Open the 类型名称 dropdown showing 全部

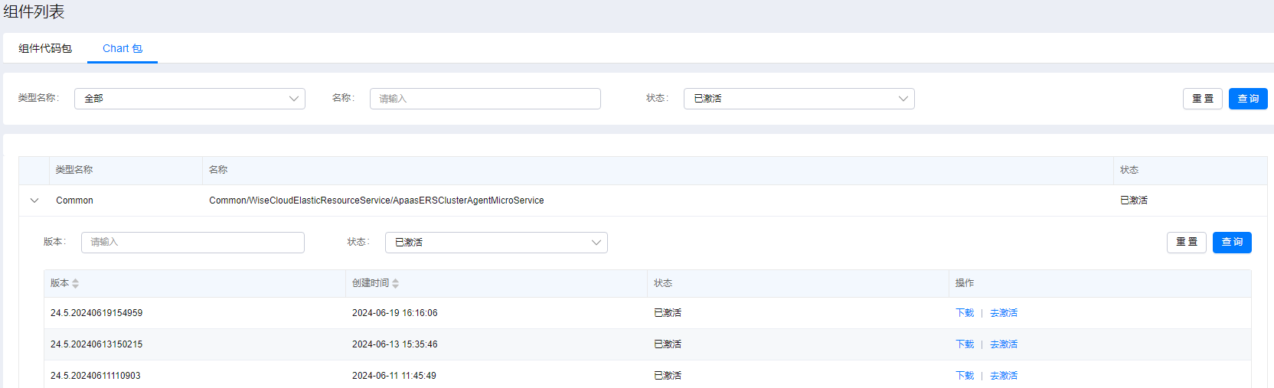click(x=189, y=99)
